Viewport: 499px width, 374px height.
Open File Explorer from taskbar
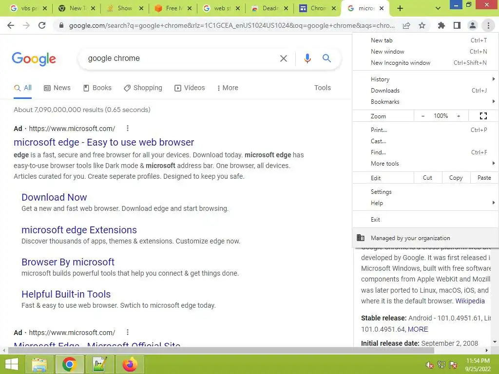click(39, 364)
